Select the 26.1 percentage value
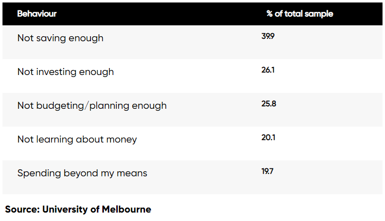Image resolution: width=385 pixels, height=221 pixels. point(268,70)
